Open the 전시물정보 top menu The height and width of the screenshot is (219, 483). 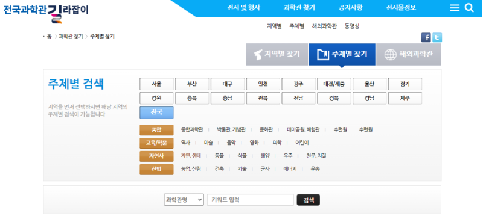[x=401, y=8]
